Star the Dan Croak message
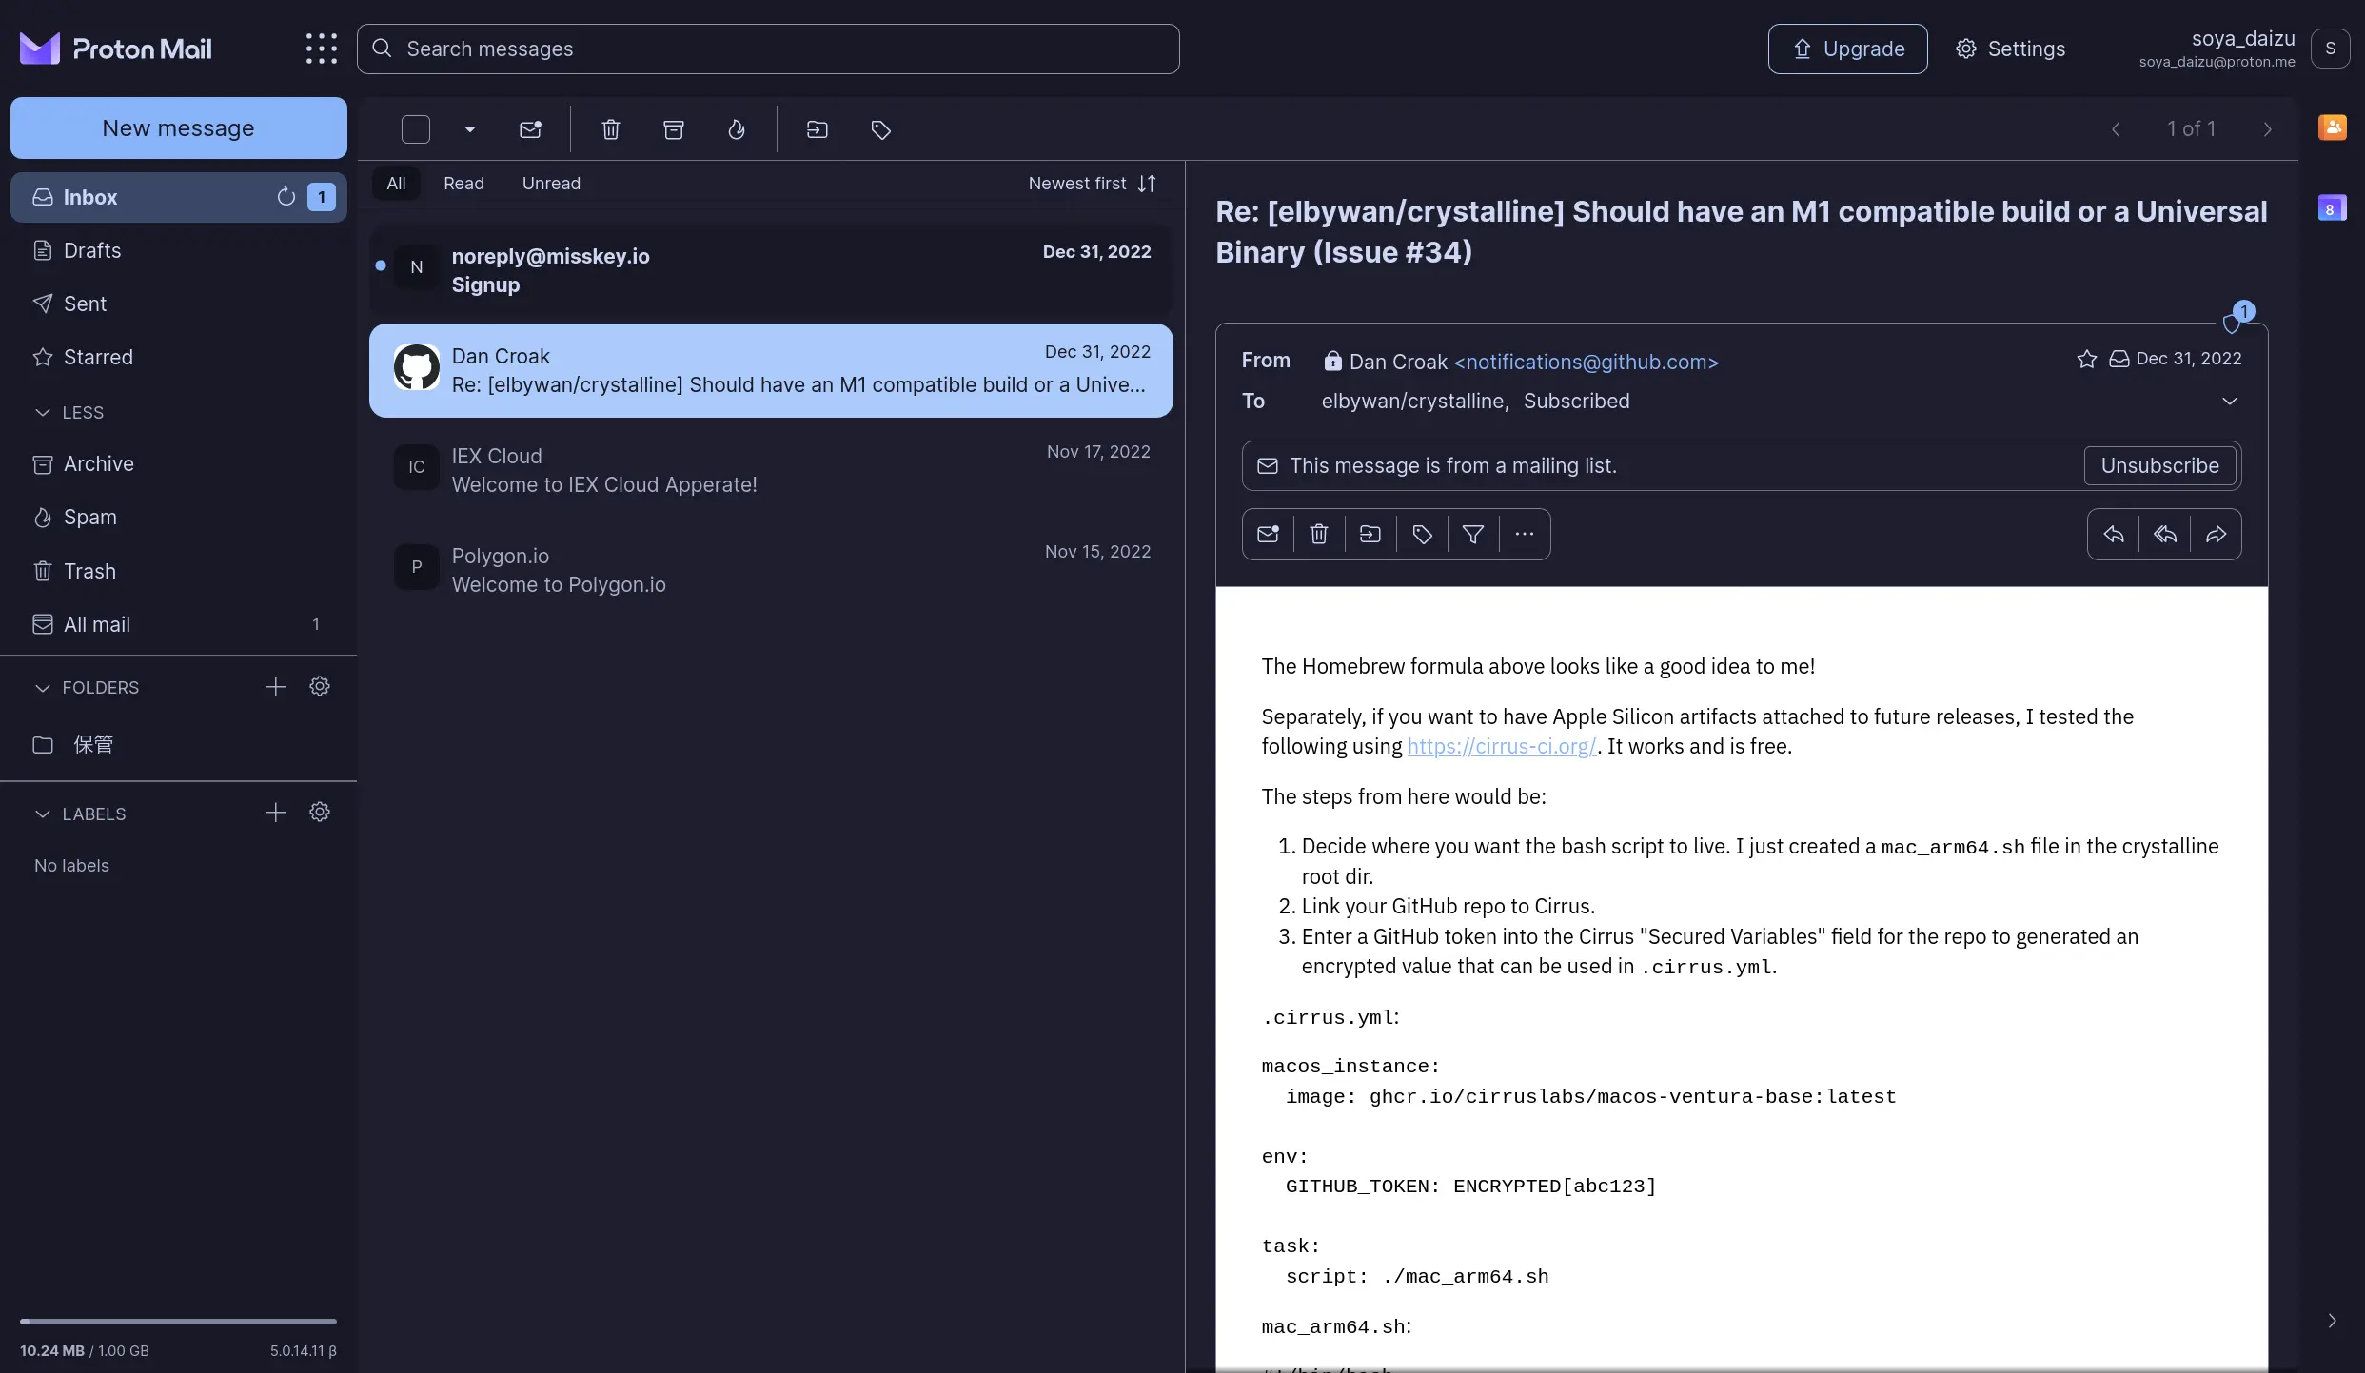Screen dimensions: 2365x1373 [2086, 359]
